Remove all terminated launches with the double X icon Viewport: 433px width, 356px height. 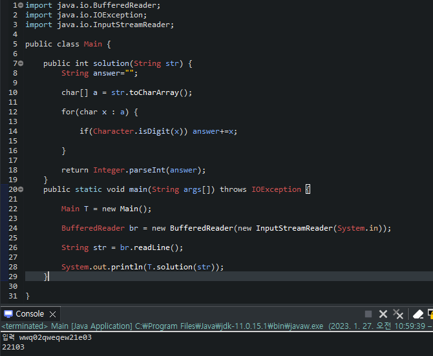398,314
